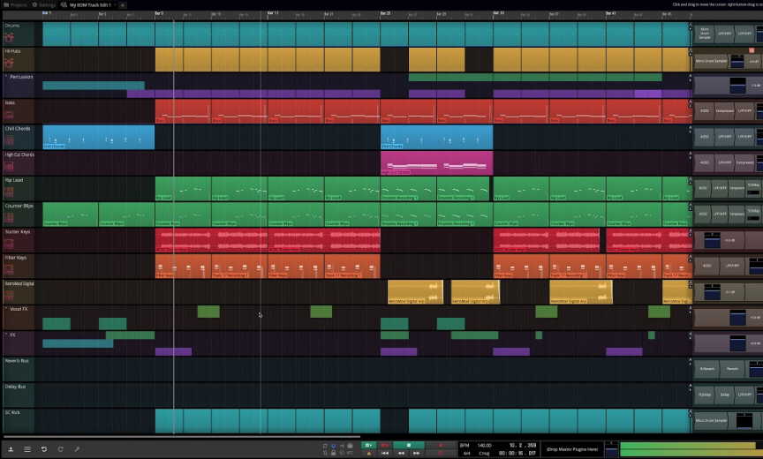Collapse the Vocal FX folder track
The width and height of the screenshot is (763, 459).
(x=6, y=310)
